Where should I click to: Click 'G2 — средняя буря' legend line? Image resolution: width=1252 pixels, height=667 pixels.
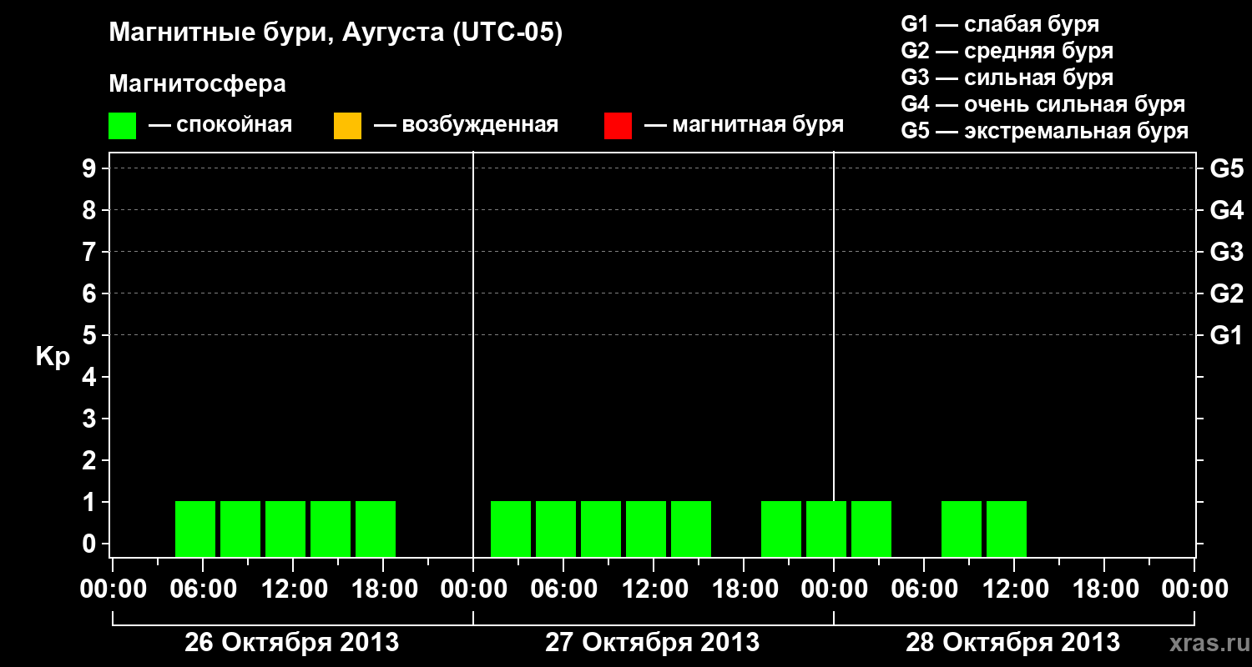click(1007, 50)
